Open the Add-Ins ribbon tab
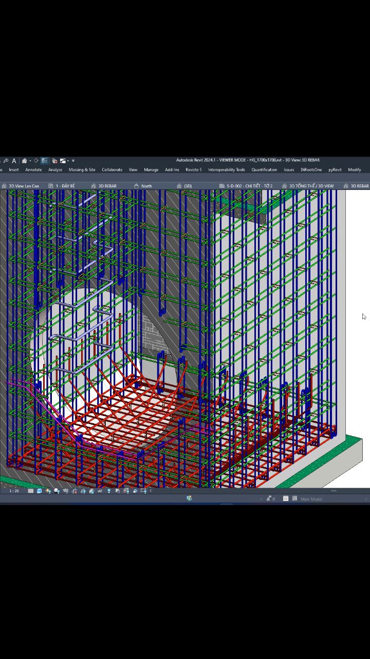Screen dimensions: 370x659 [172, 170]
